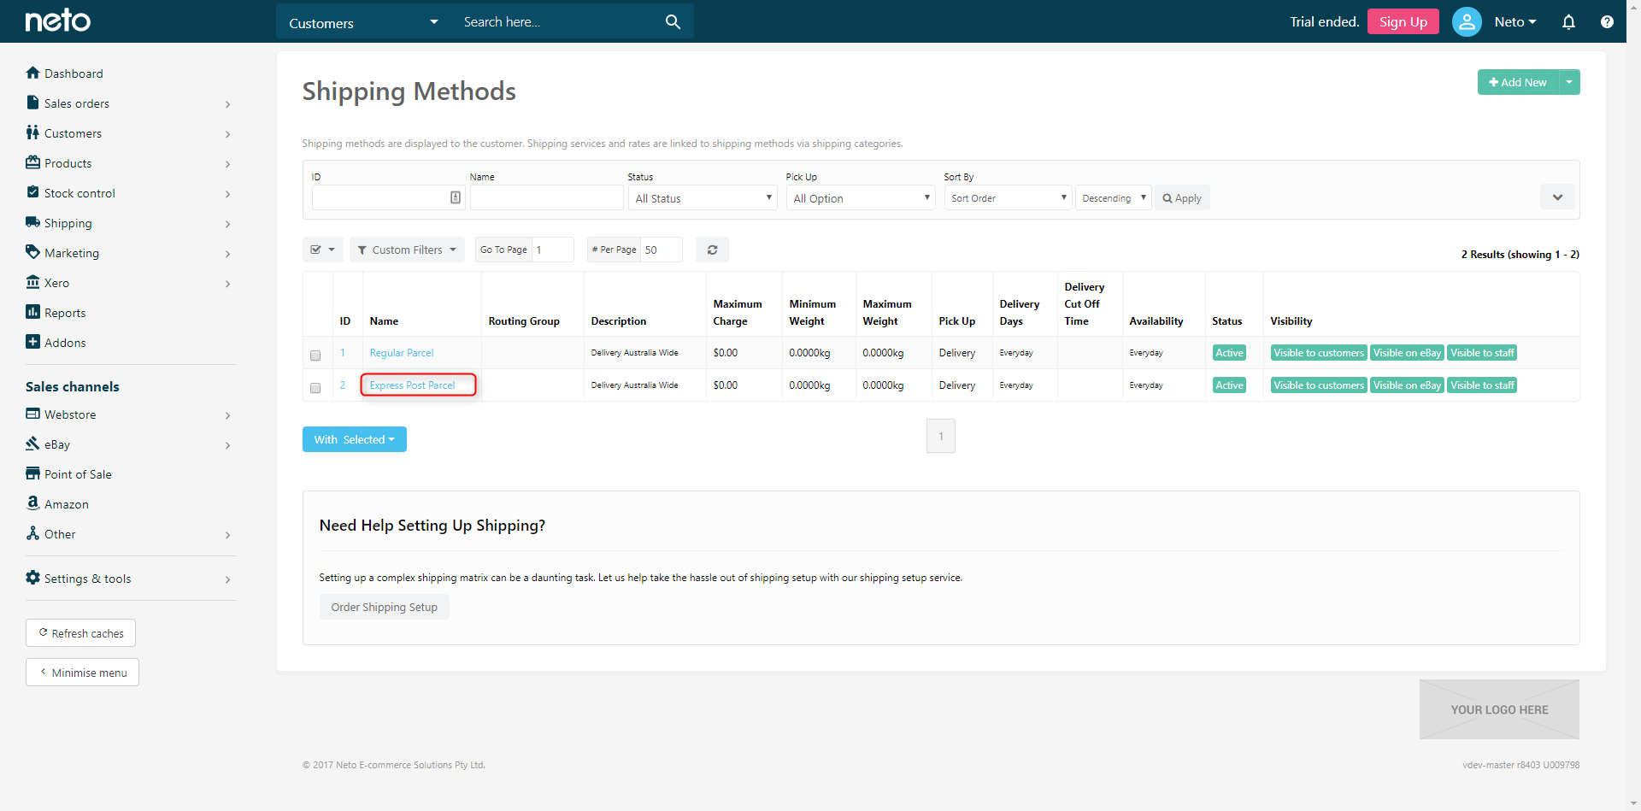Viewport: 1641px width, 811px height.
Task: Click the Refresh caches button
Action: click(80, 633)
